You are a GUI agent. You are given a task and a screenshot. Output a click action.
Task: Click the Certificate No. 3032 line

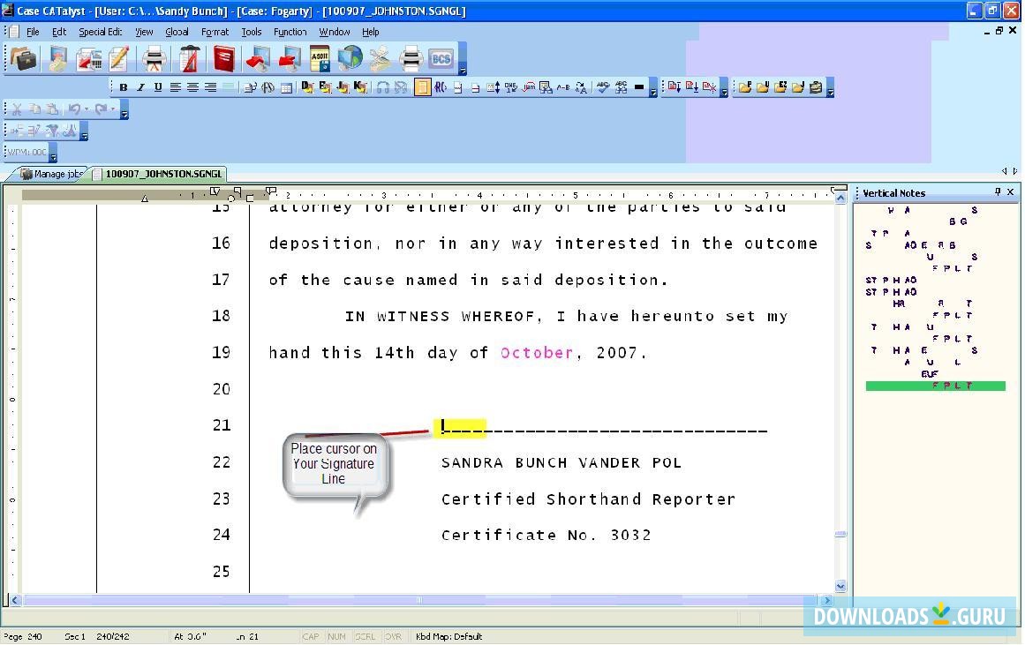[x=546, y=536]
